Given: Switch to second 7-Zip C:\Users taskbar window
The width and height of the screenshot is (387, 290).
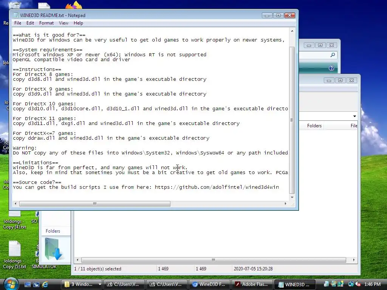Looking at the screenshot, I should [x=166, y=284].
